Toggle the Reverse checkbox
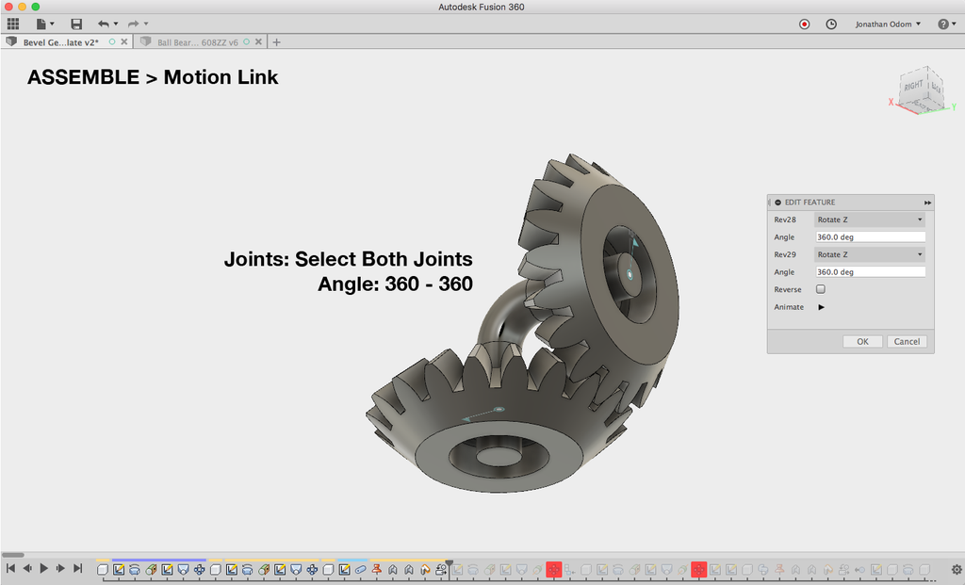This screenshot has height=585, width=965. pos(821,289)
